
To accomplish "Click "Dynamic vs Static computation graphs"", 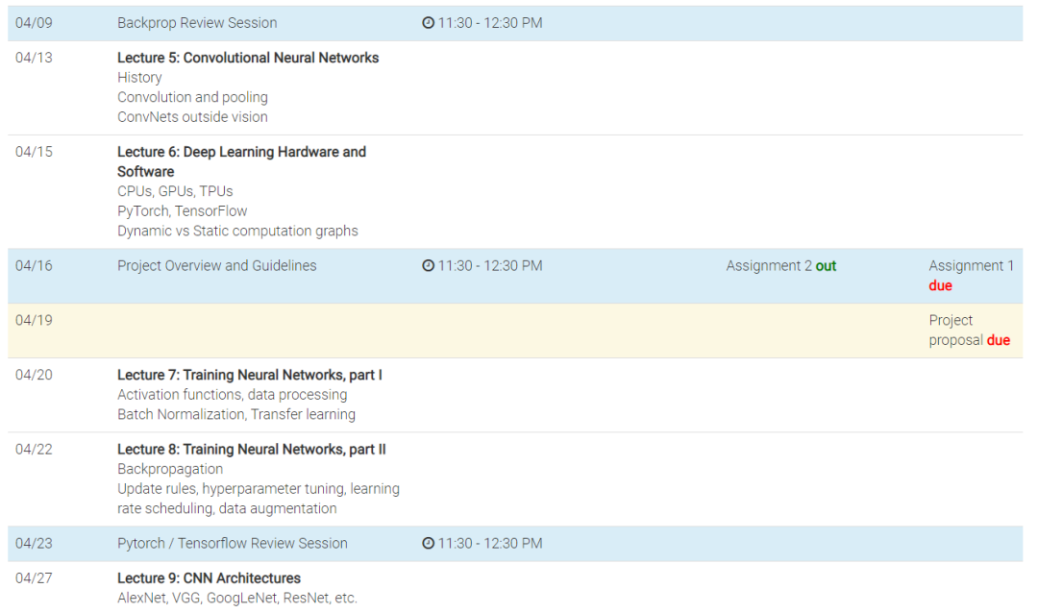I will pyautogui.click(x=237, y=231).
